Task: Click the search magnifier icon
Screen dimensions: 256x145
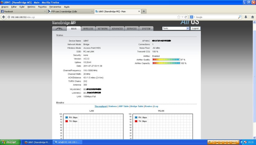Action: coord(239,17)
